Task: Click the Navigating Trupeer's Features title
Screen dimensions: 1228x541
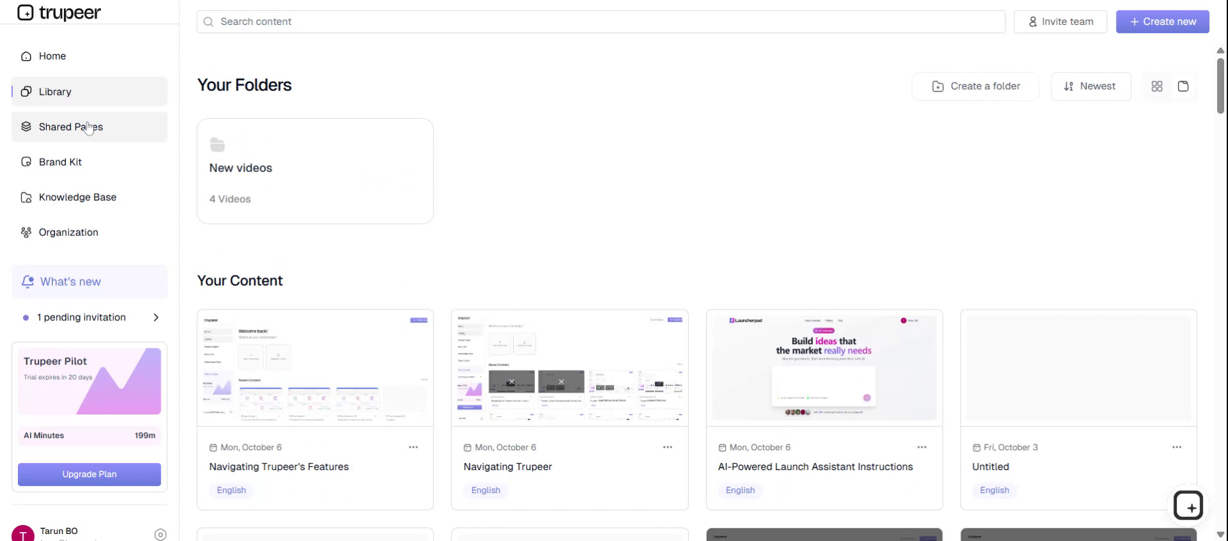Action: point(279,467)
